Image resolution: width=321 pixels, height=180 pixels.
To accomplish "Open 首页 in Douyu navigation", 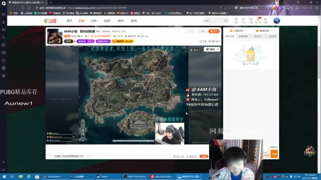I will click(69, 20).
